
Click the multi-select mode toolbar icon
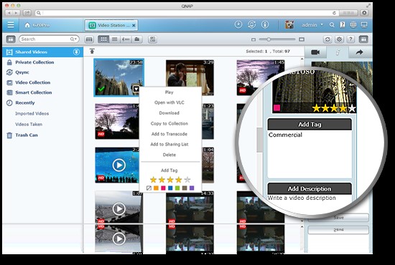click(x=152, y=39)
